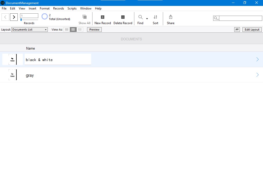Switch to Table view

80,30
